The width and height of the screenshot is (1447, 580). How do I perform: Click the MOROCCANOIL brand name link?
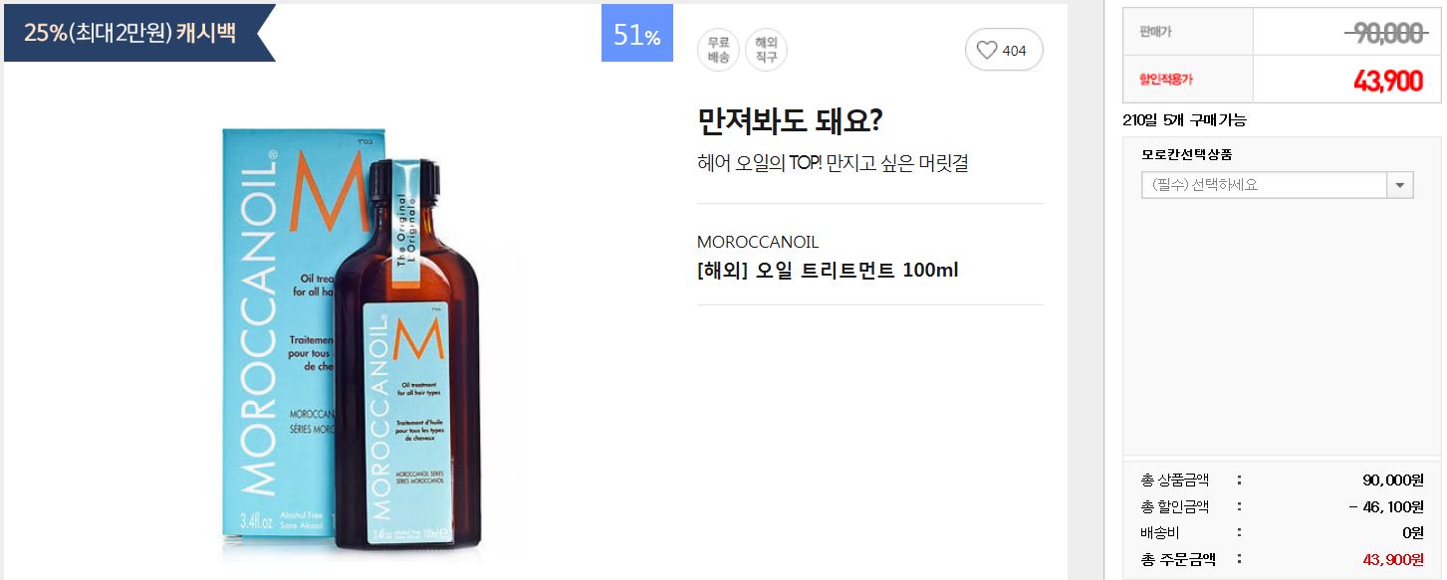click(758, 242)
